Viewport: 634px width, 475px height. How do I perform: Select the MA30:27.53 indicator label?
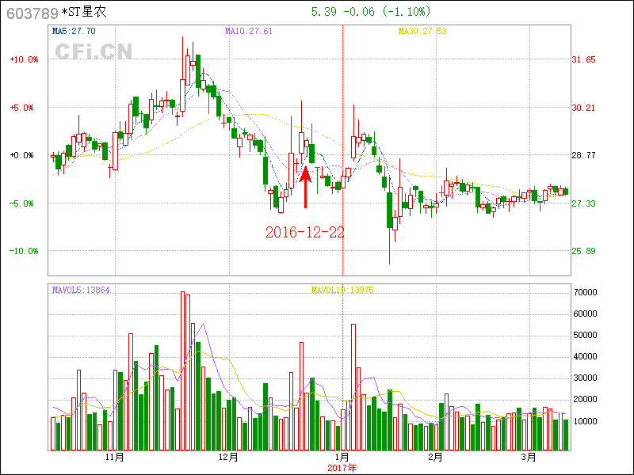pyautogui.click(x=422, y=31)
